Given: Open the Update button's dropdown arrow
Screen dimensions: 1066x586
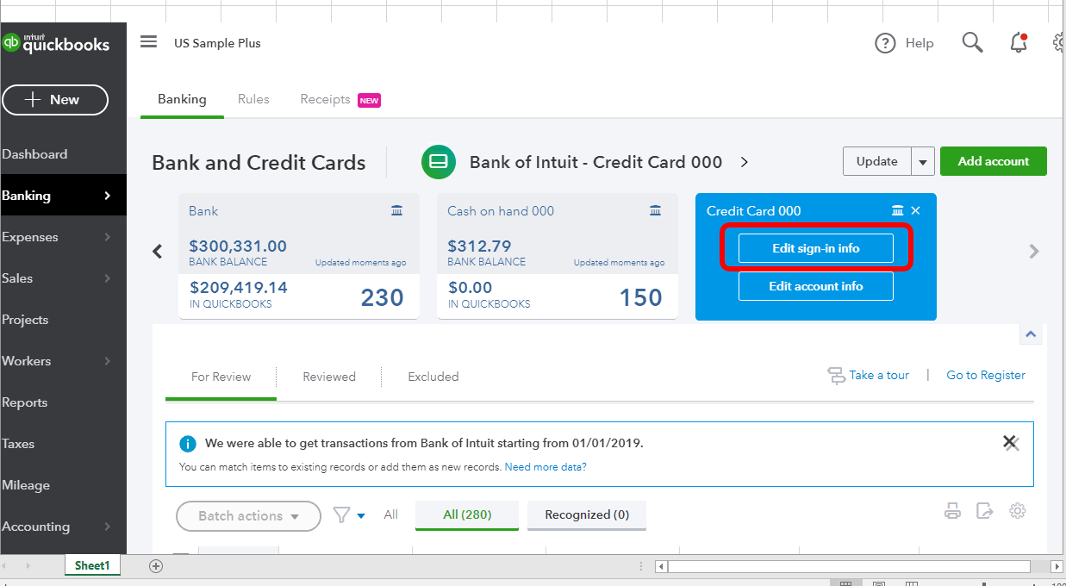Looking at the screenshot, I should [x=922, y=160].
